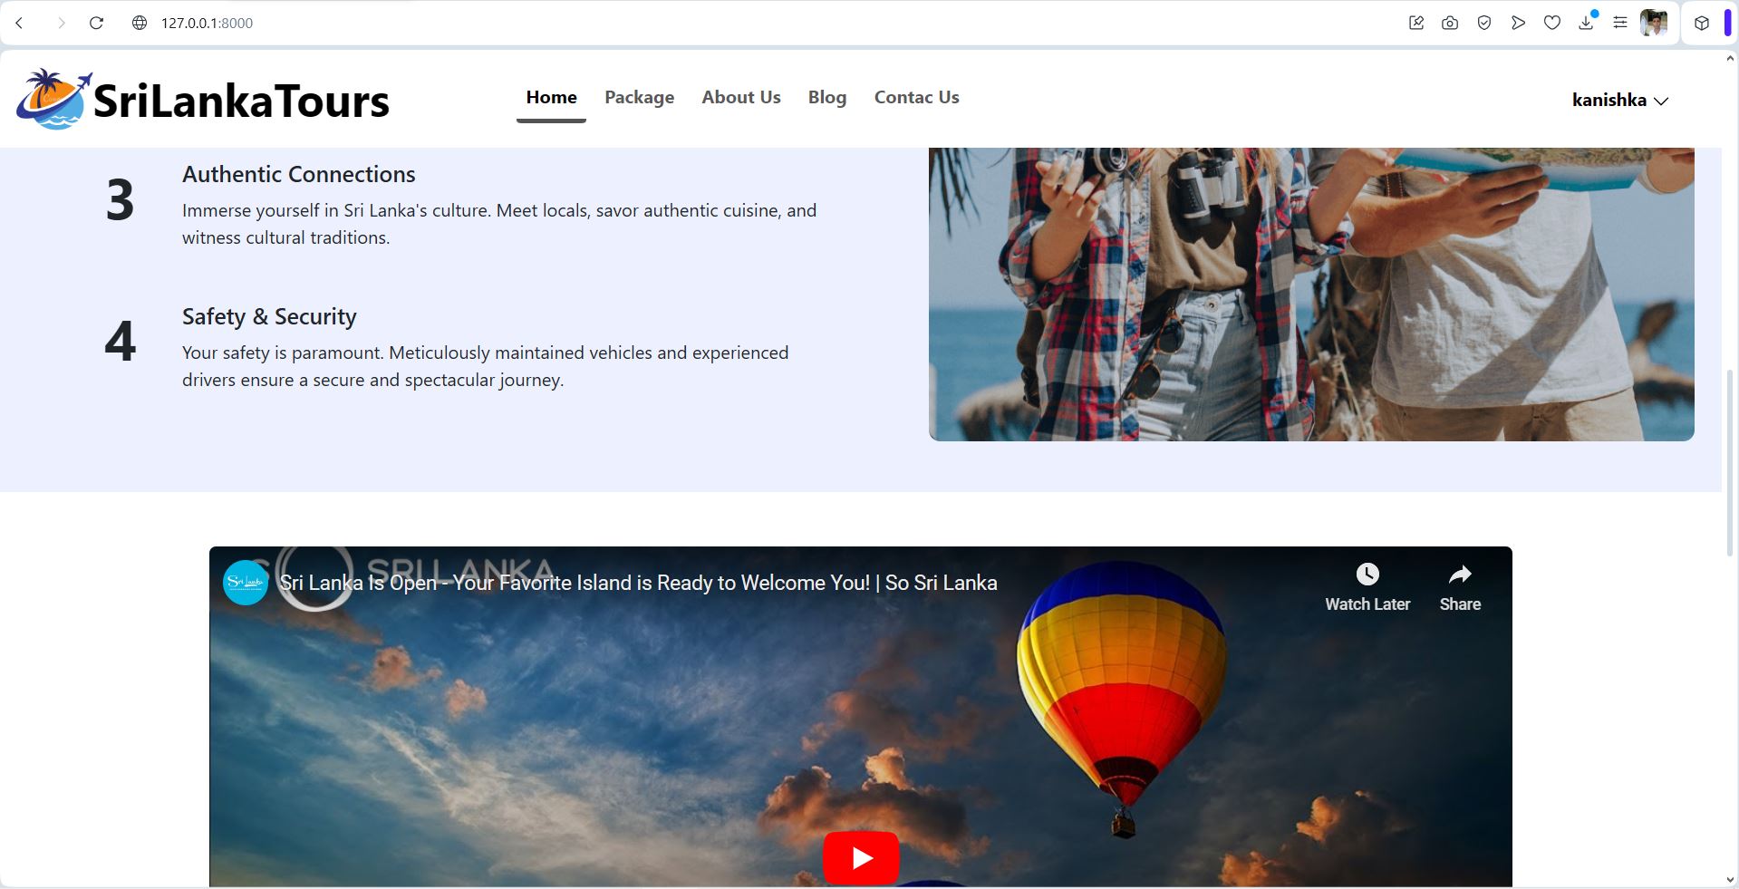The height and width of the screenshot is (889, 1739).
Task: Click the So Sri Lanka channel avatar
Action: tap(246, 583)
